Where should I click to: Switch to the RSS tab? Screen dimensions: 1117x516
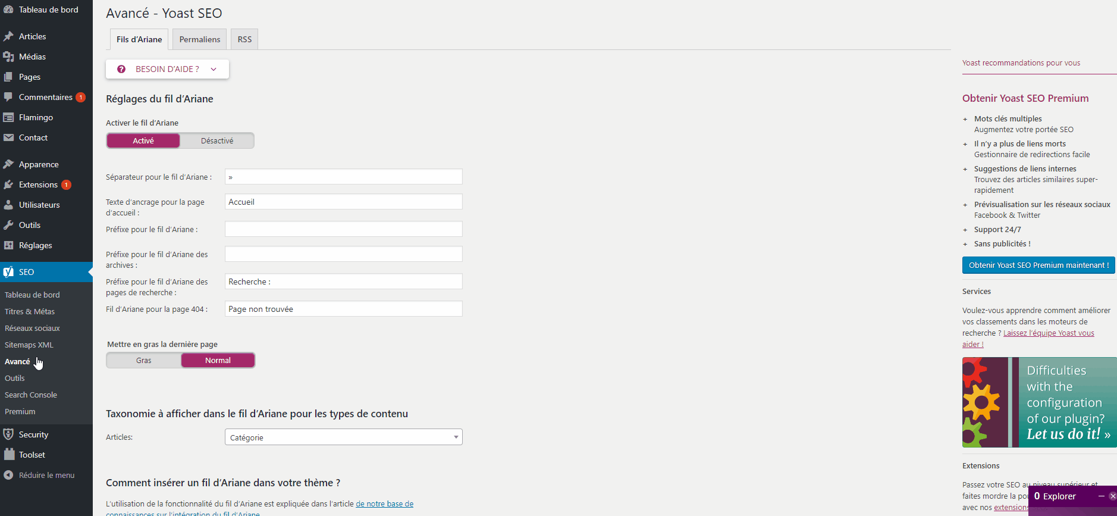(244, 39)
